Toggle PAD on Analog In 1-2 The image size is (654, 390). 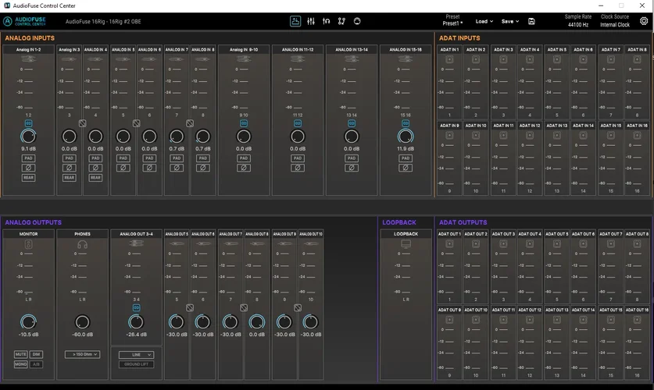click(28, 158)
